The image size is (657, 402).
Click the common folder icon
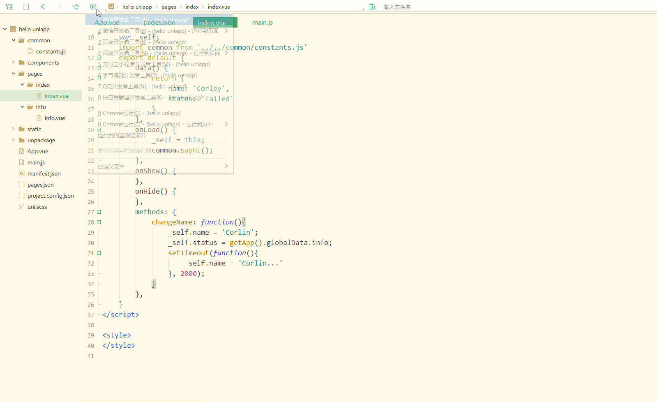(x=21, y=40)
